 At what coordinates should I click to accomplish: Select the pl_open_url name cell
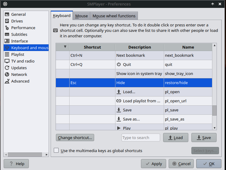point(188,101)
